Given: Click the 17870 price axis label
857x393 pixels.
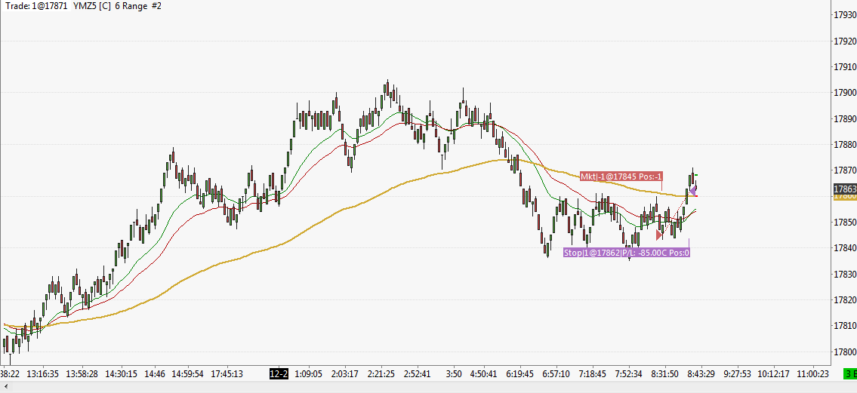Looking at the screenshot, I should click(x=845, y=170).
